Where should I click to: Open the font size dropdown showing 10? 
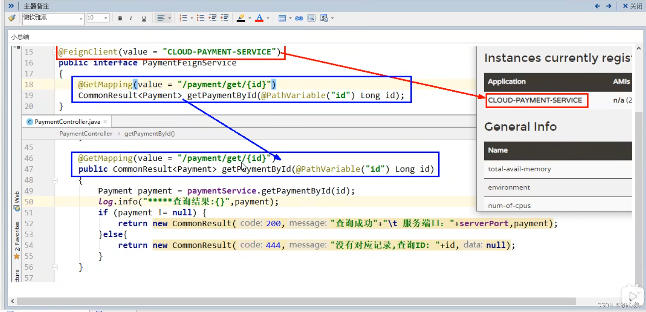coord(98,18)
